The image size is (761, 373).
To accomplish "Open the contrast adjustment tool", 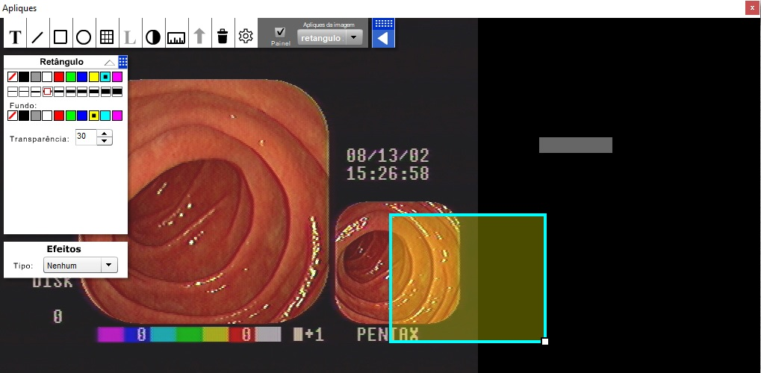I will coord(153,37).
